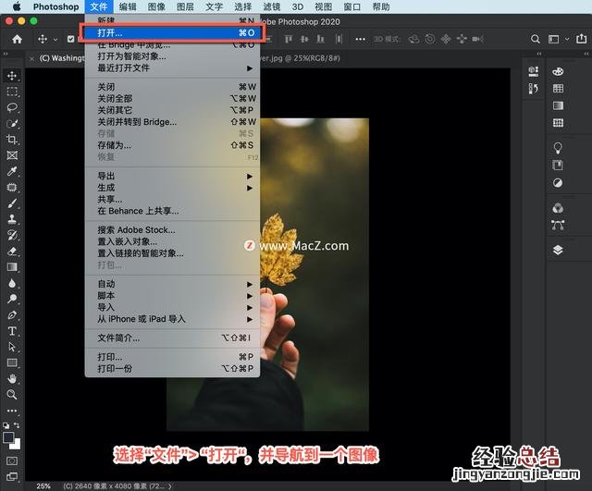Expand the 自动 submenu
Viewport: 592px width, 491px height.
[x=173, y=284]
